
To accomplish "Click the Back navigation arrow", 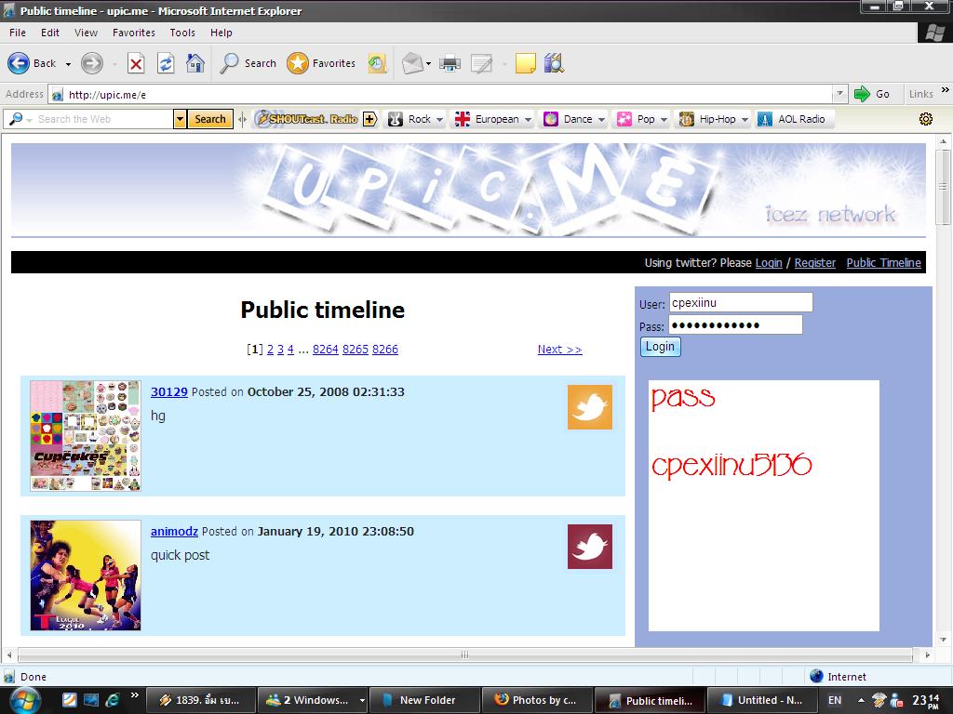I will coord(19,63).
